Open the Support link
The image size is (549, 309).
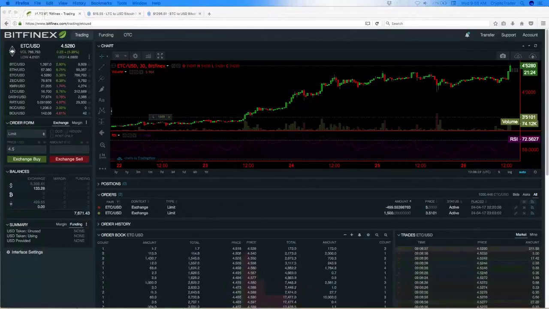tap(508, 35)
